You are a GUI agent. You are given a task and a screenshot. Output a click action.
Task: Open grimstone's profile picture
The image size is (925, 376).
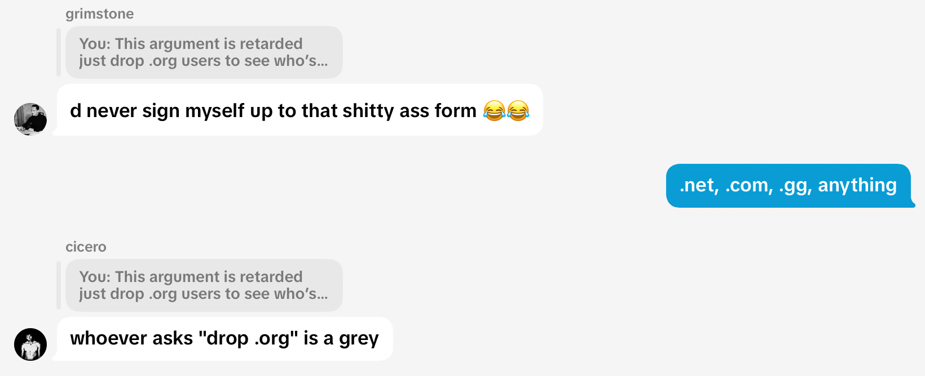pos(30,119)
